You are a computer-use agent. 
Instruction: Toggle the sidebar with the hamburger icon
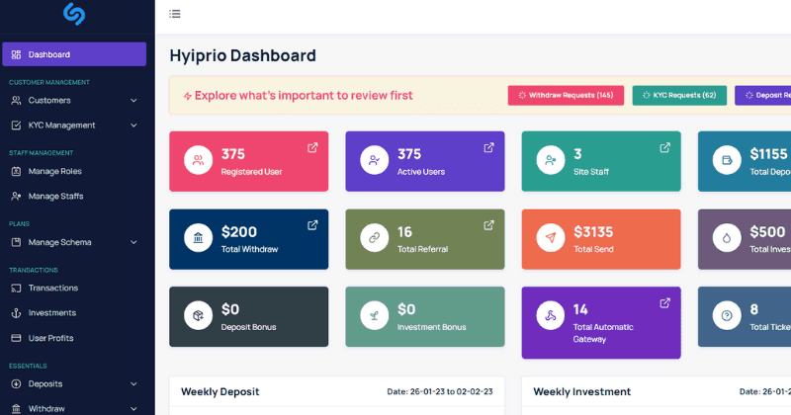click(175, 14)
